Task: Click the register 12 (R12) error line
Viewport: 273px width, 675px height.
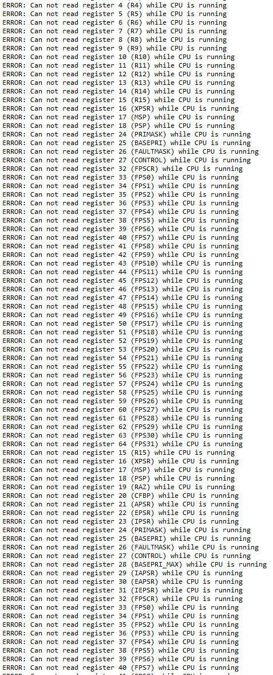Action: click(118, 74)
